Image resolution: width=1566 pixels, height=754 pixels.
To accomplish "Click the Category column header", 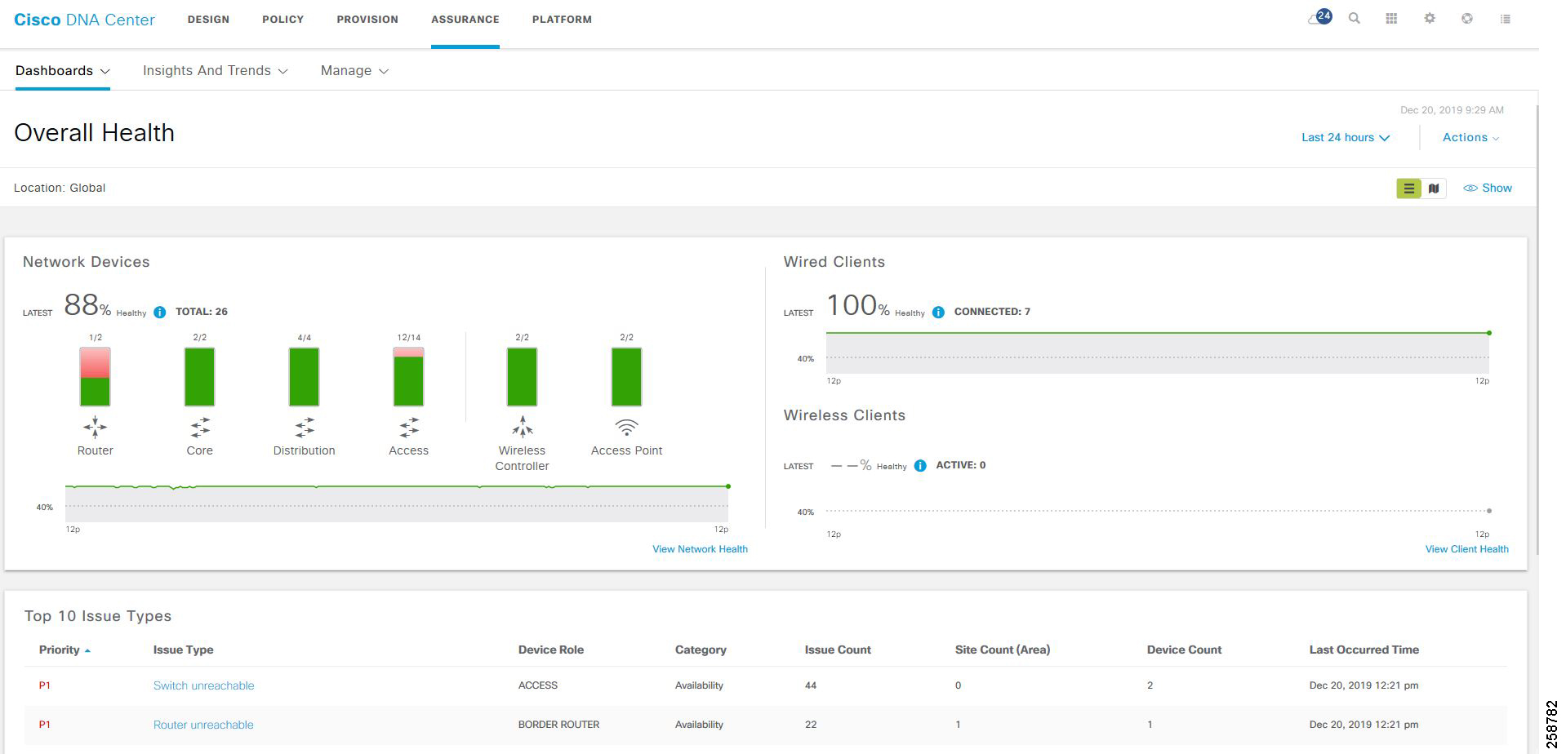I will click(x=701, y=650).
